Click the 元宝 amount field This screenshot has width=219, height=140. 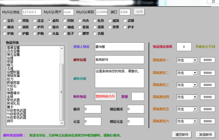(93, 121)
